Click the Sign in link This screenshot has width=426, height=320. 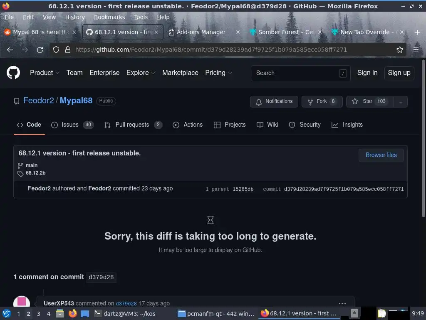point(367,73)
